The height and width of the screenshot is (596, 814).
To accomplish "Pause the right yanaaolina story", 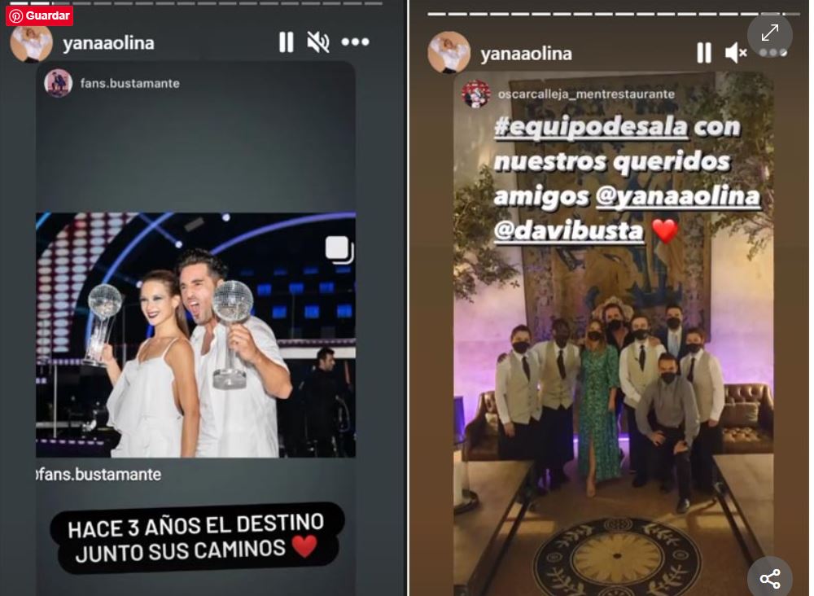I will click(704, 53).
